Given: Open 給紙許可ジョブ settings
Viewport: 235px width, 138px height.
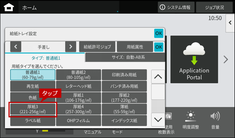Looking at the screenshot, I should 97,47.
